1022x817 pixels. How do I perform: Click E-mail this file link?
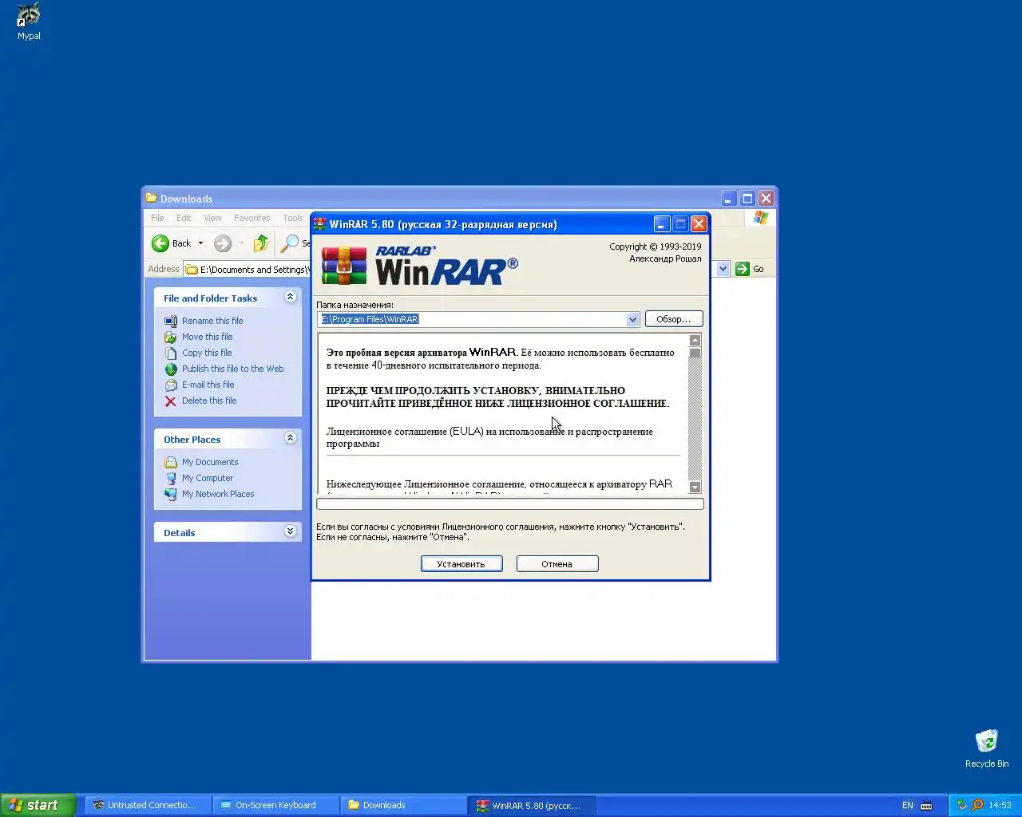point(208,385)
